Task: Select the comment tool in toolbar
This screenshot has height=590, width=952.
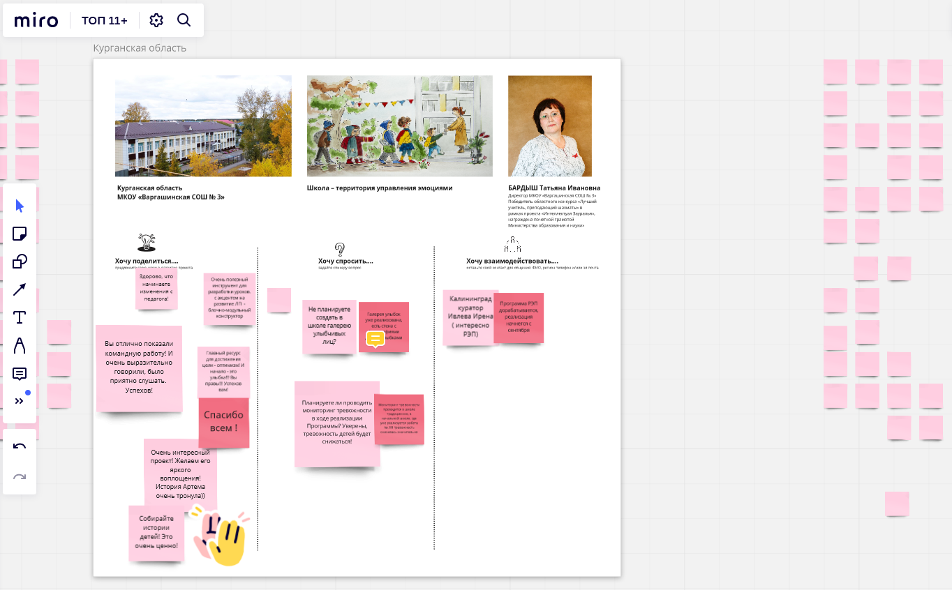Action: point(20,374)
